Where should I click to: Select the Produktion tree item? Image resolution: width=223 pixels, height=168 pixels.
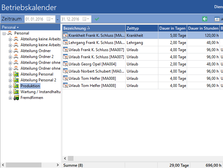coord(30,86)
